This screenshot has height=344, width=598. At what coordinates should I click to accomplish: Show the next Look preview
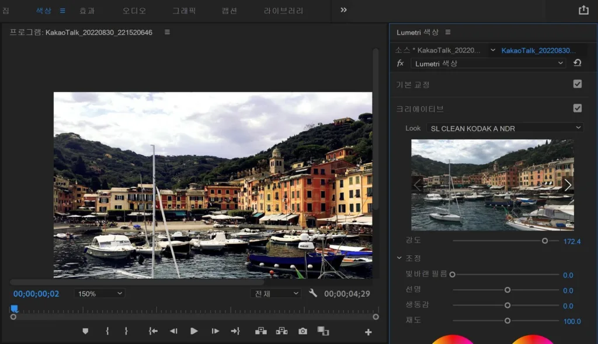pos(568,185)
